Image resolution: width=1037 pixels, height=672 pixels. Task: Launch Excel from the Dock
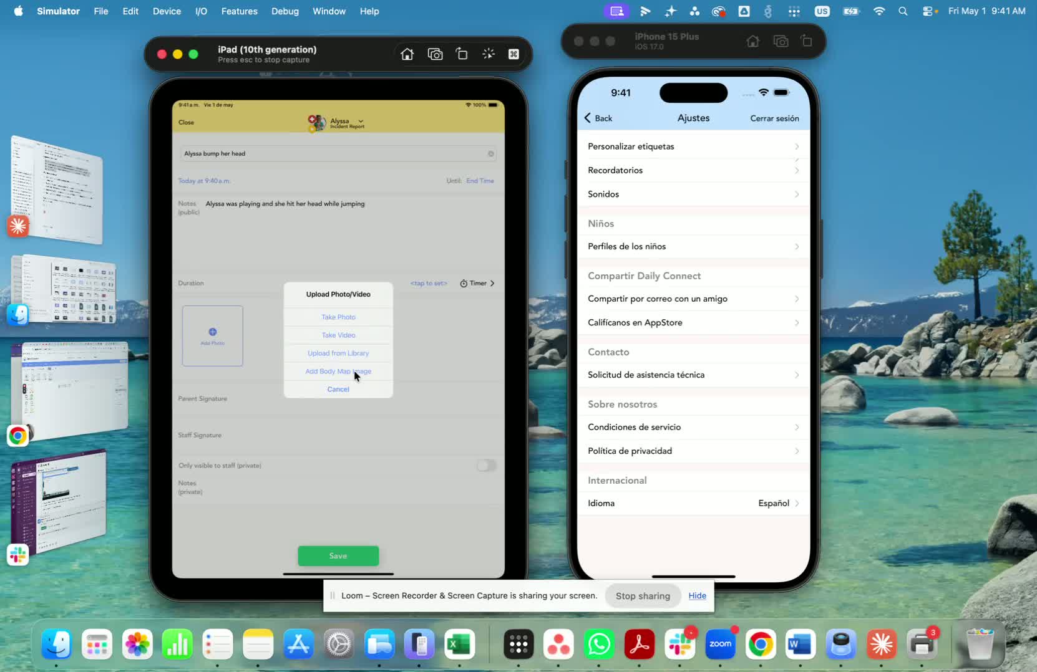coord(460,644)
